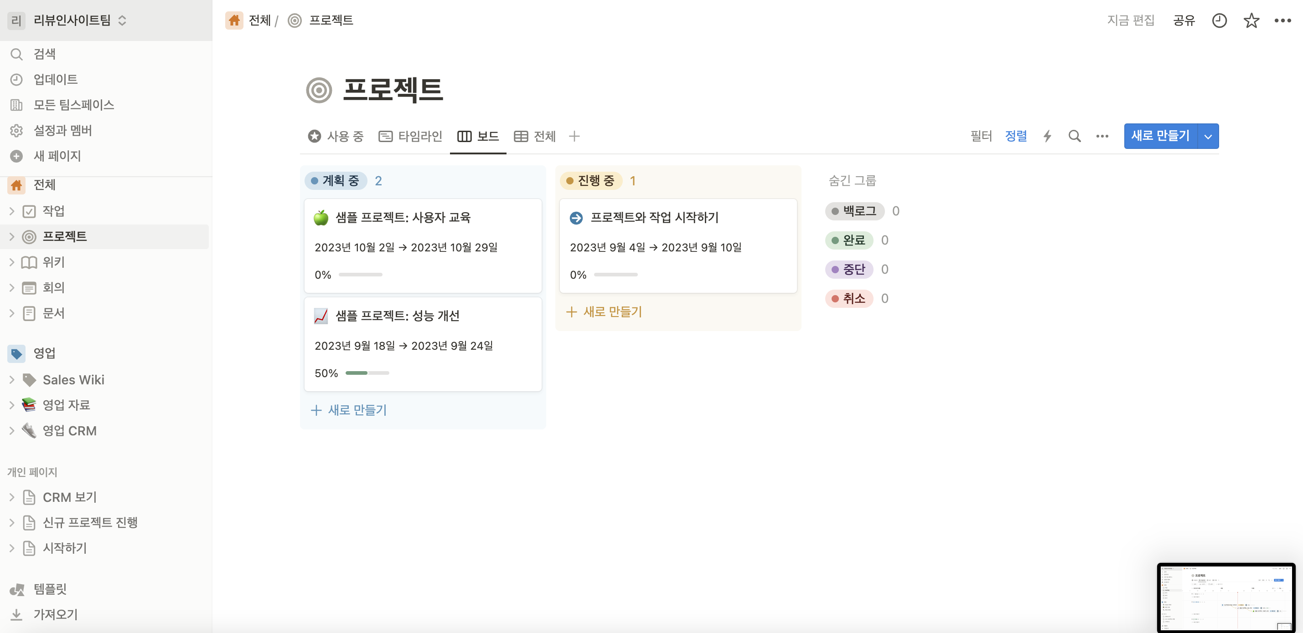Switch to the 전체 table tab
The width and height of the screenshot is (1303, 633).
pyautogui.click(x=535, y=136)
